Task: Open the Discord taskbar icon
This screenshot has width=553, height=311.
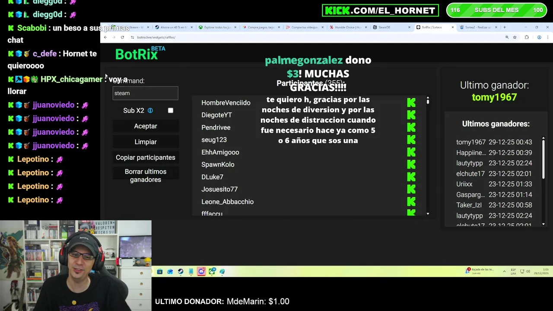Action: (x=201, y=272)
